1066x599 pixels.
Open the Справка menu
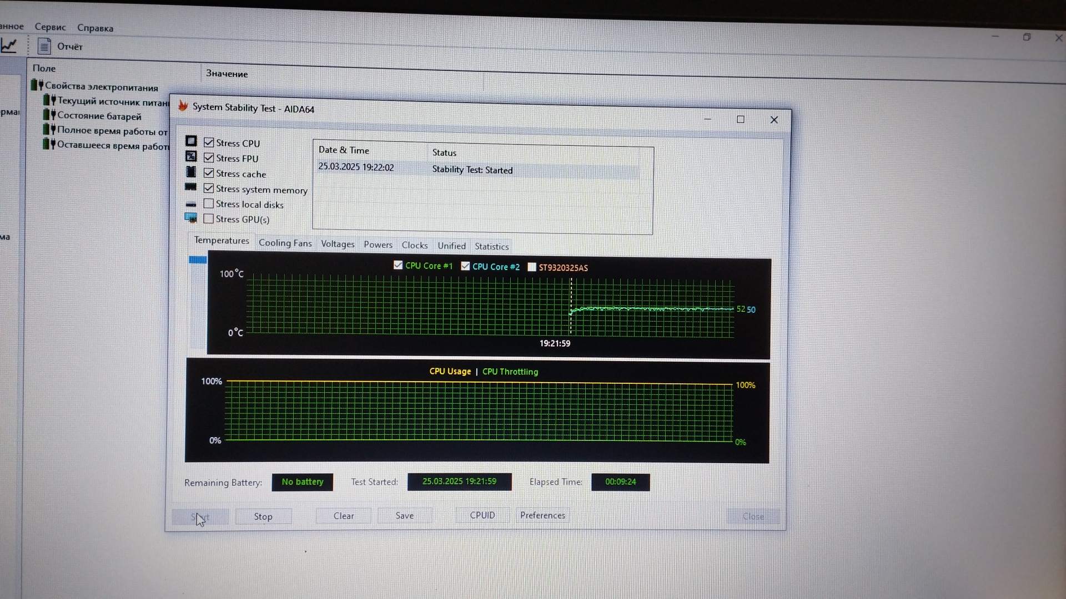pos(95,28)
